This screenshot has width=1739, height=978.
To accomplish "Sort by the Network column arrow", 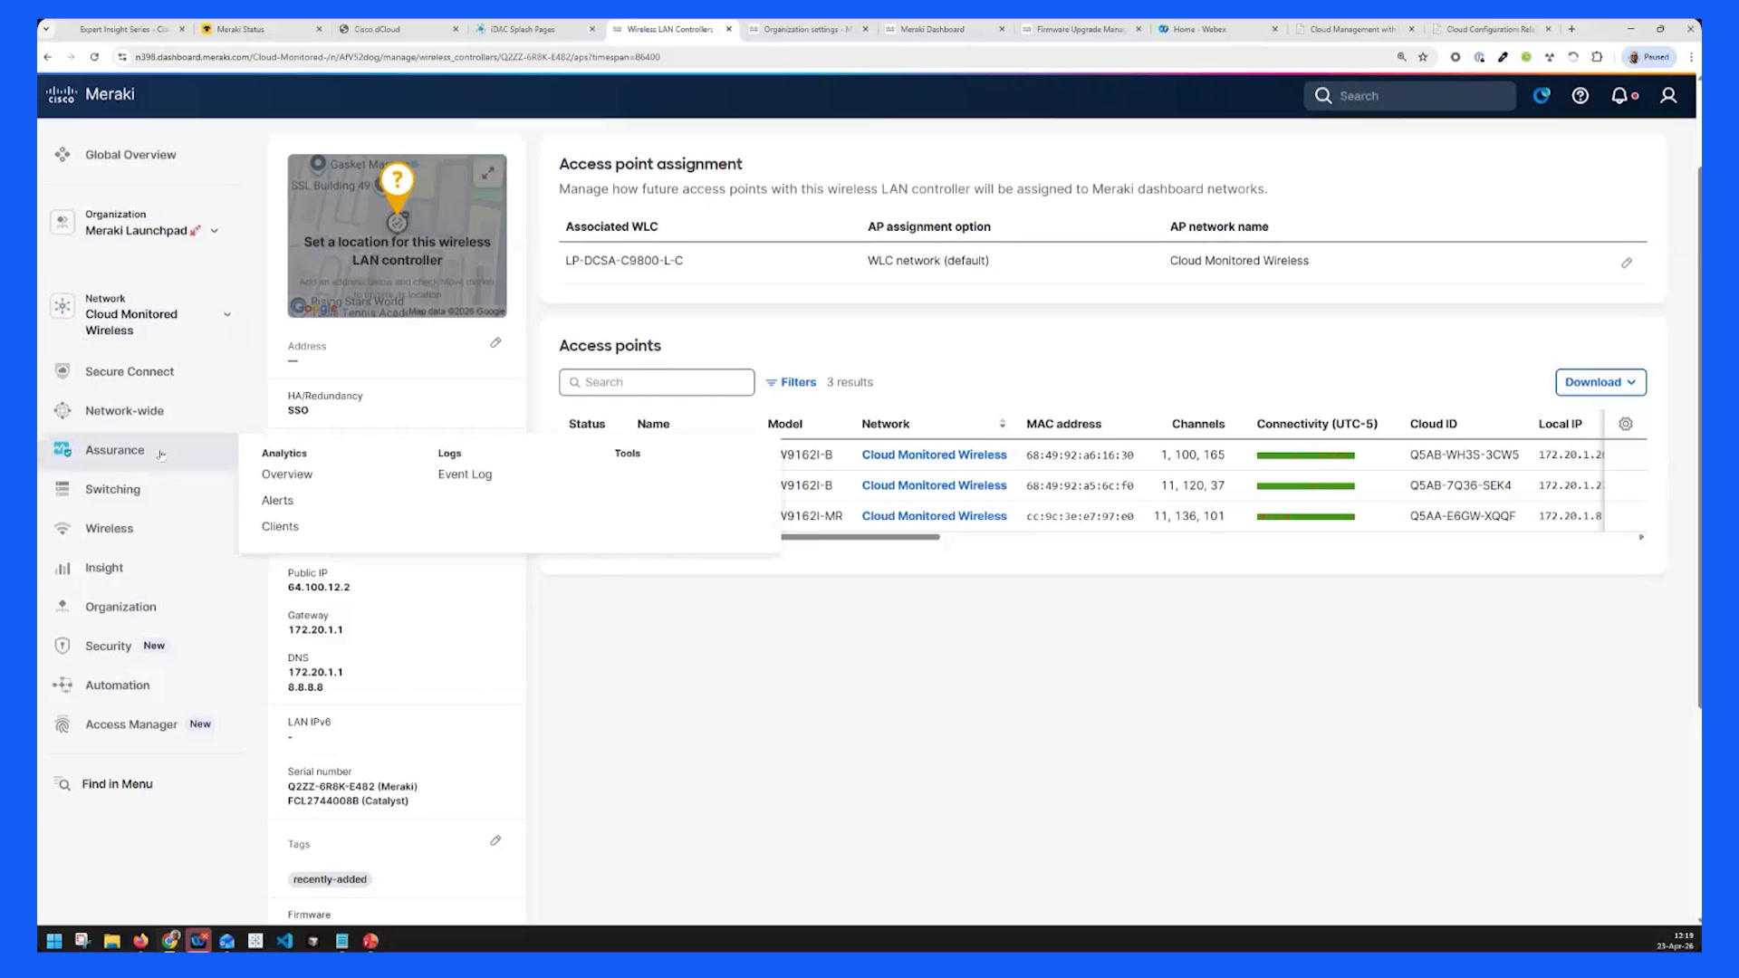I will [1002, 424].
